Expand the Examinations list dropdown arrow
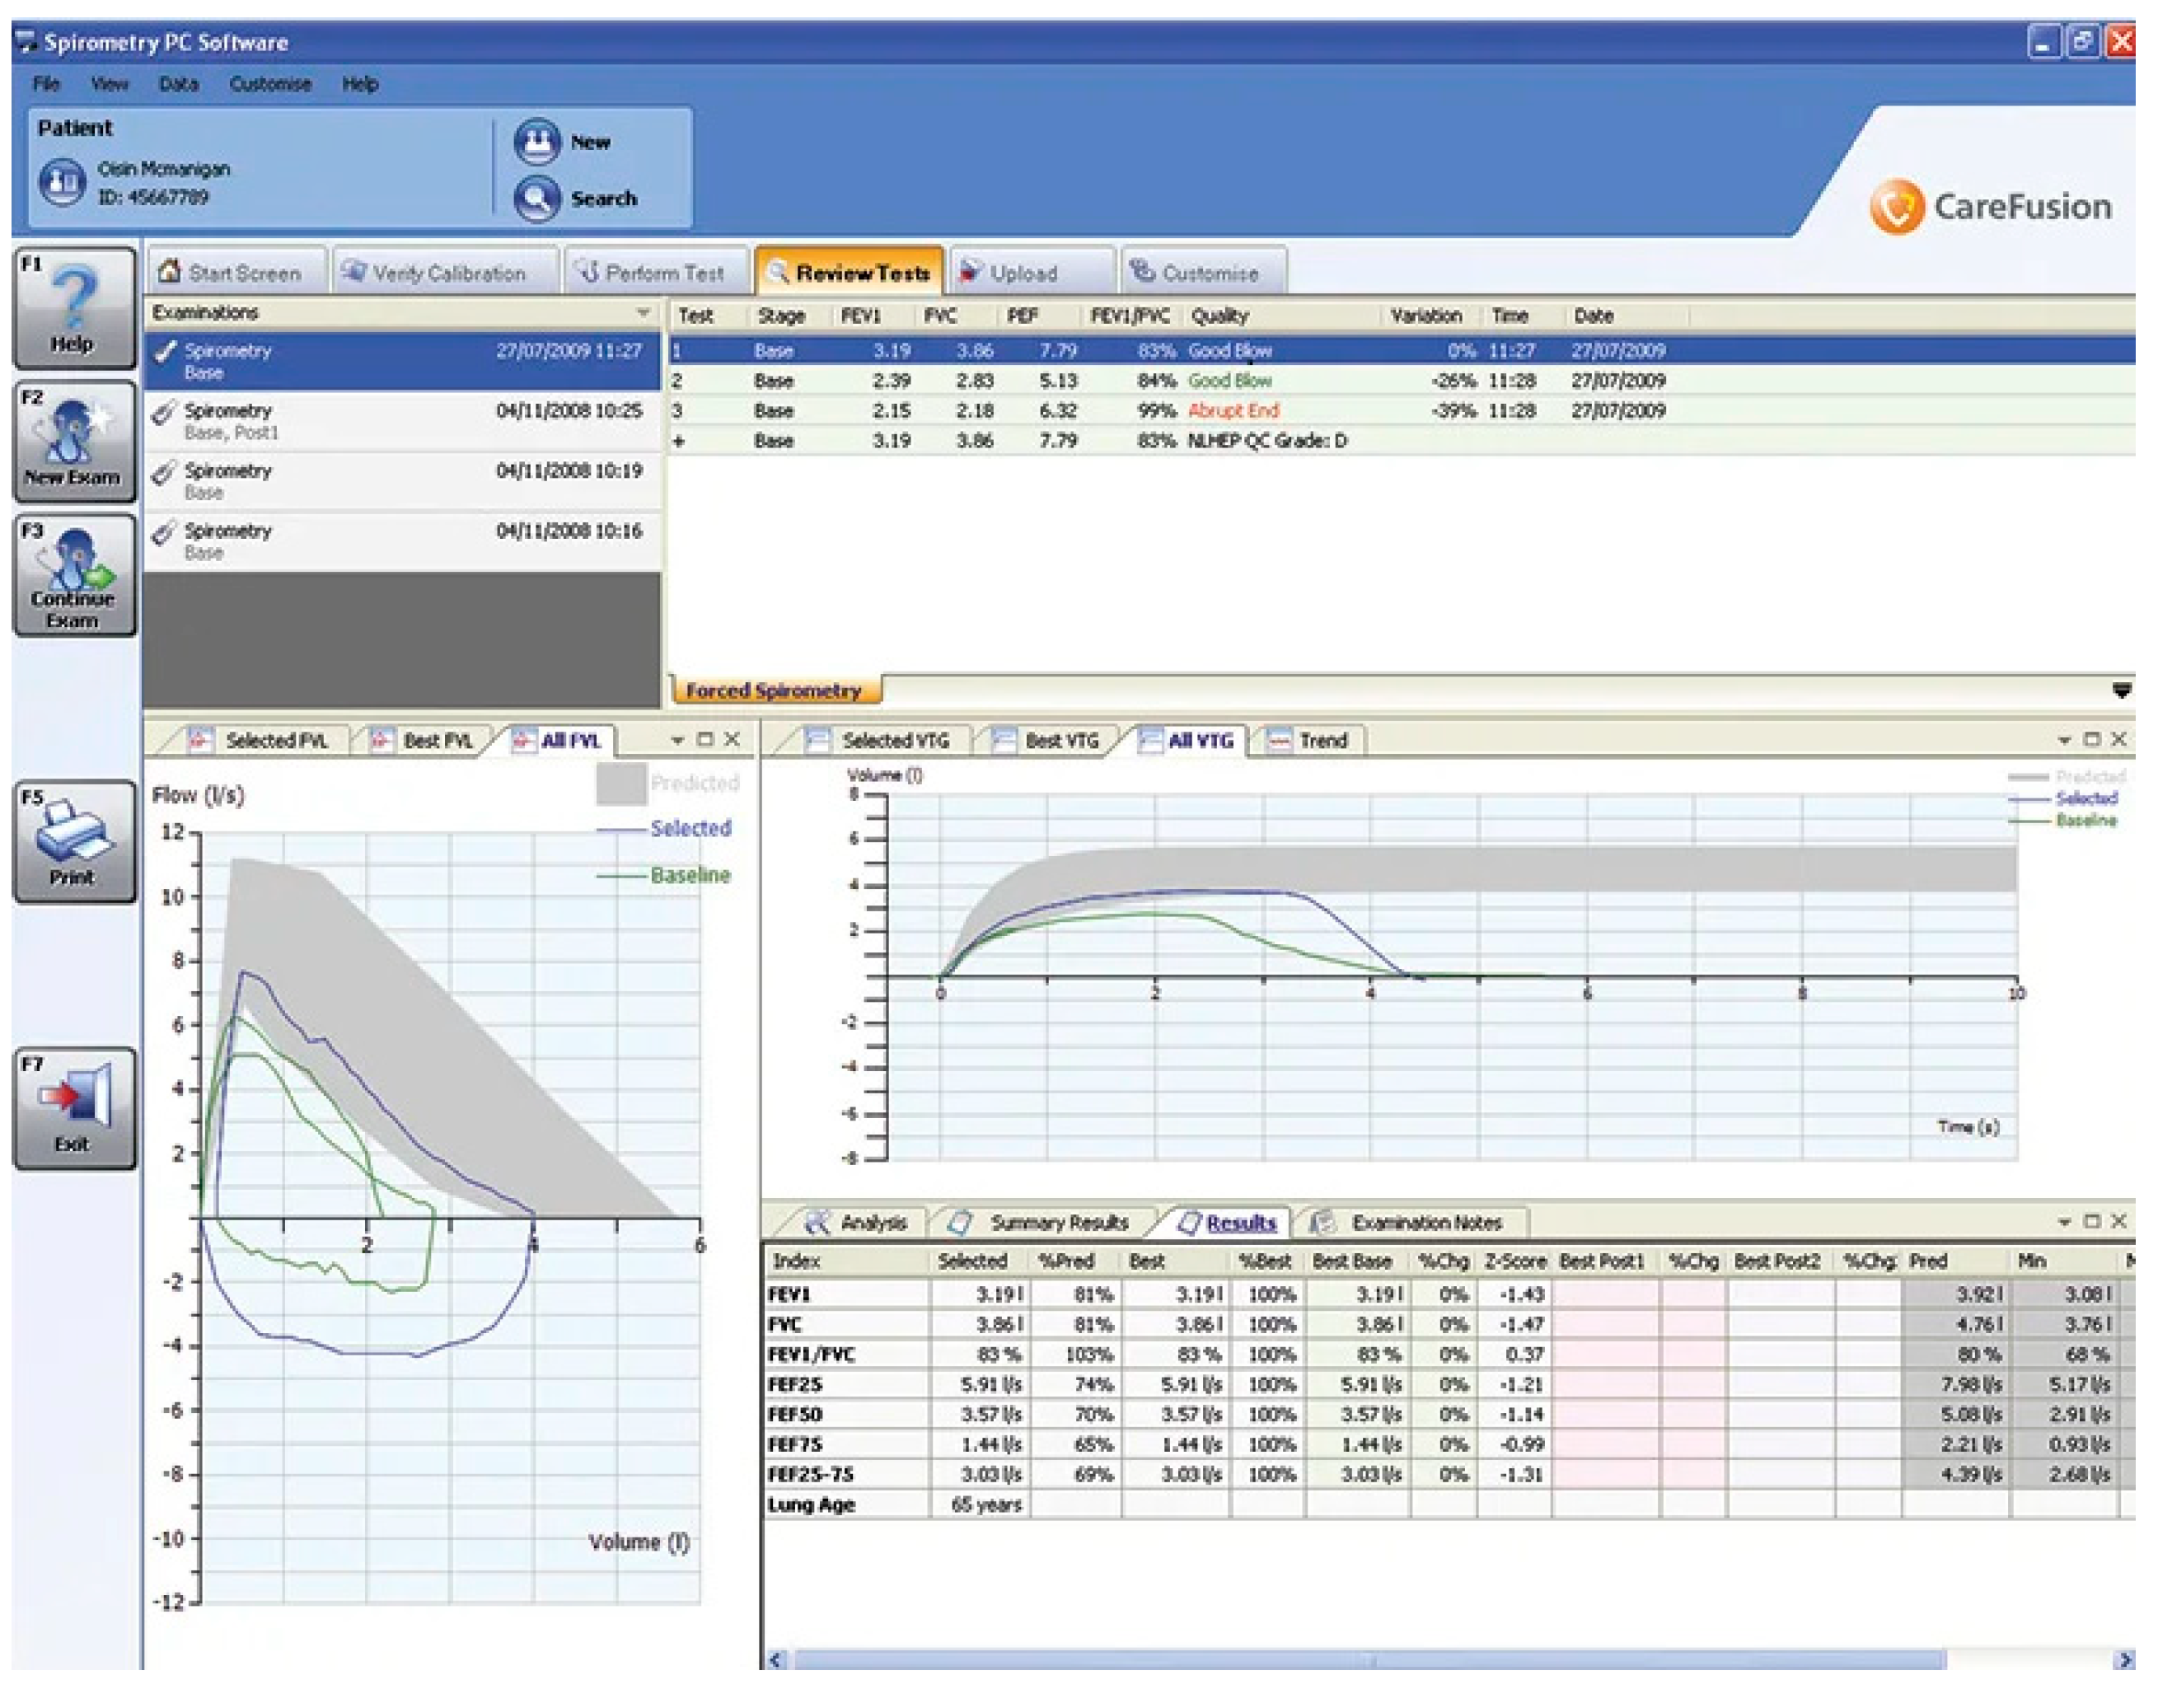The height and width of the screenshot is (1708, 2172). (644, 313)
